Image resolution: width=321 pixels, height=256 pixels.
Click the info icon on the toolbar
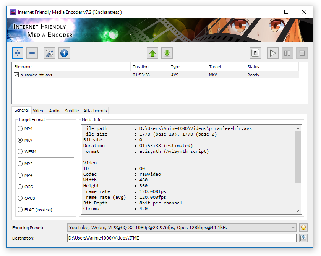tap(64, 53)
